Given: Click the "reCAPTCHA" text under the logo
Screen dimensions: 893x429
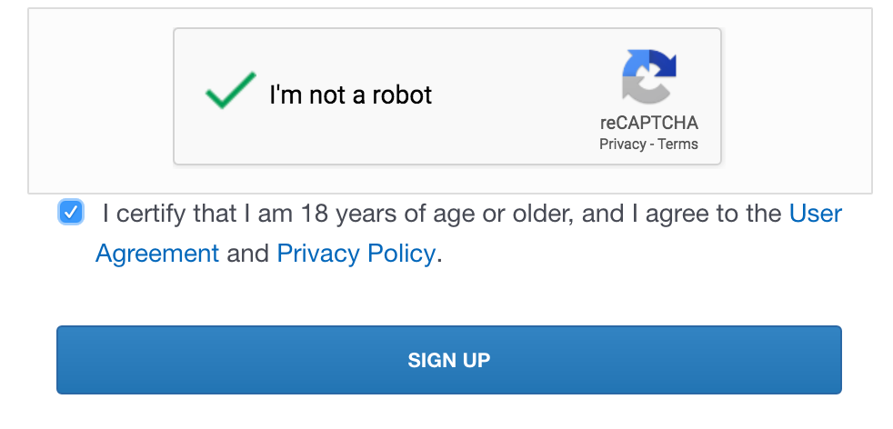Looking at the screenshot, I should pos(649,124).
